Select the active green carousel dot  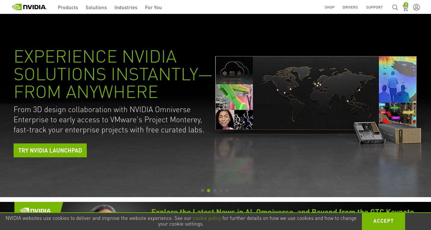point(209,191)
